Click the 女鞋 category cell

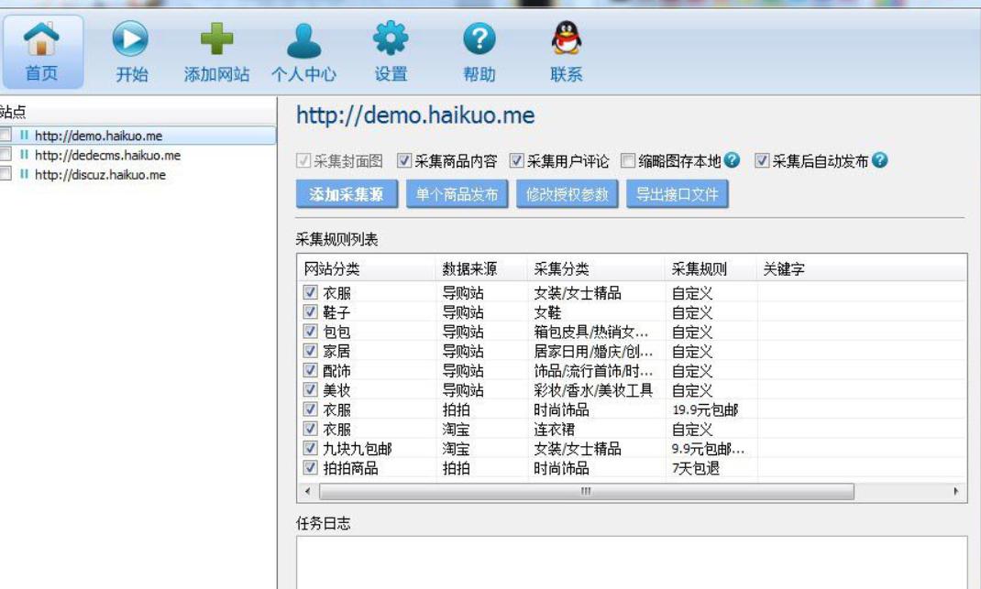(x=547, y=312)
